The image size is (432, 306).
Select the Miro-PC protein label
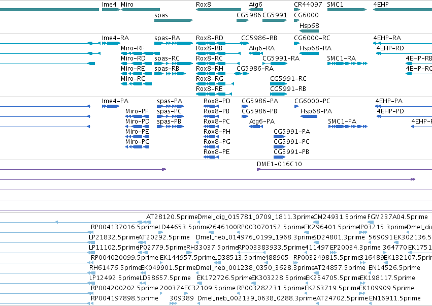point(137,141)
